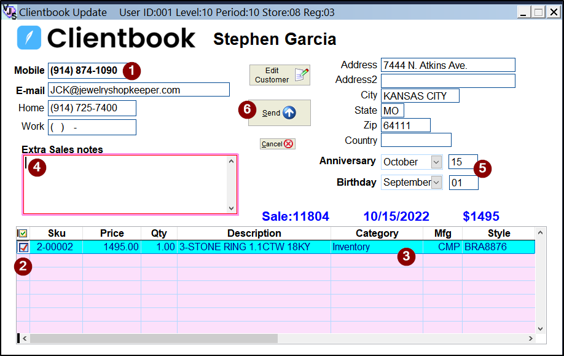Click the Category column header
The height and width of the screenshot is (356, 564).
[x=377, y=233]
